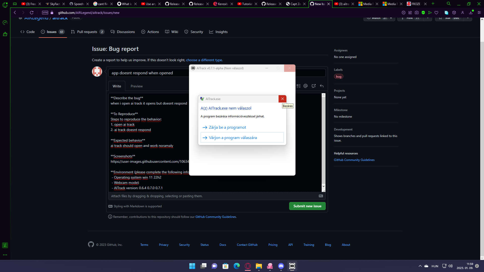This screenshot has width=484, height=272.
Task: Click the "choose a different type" link
Action: point(204,60)
